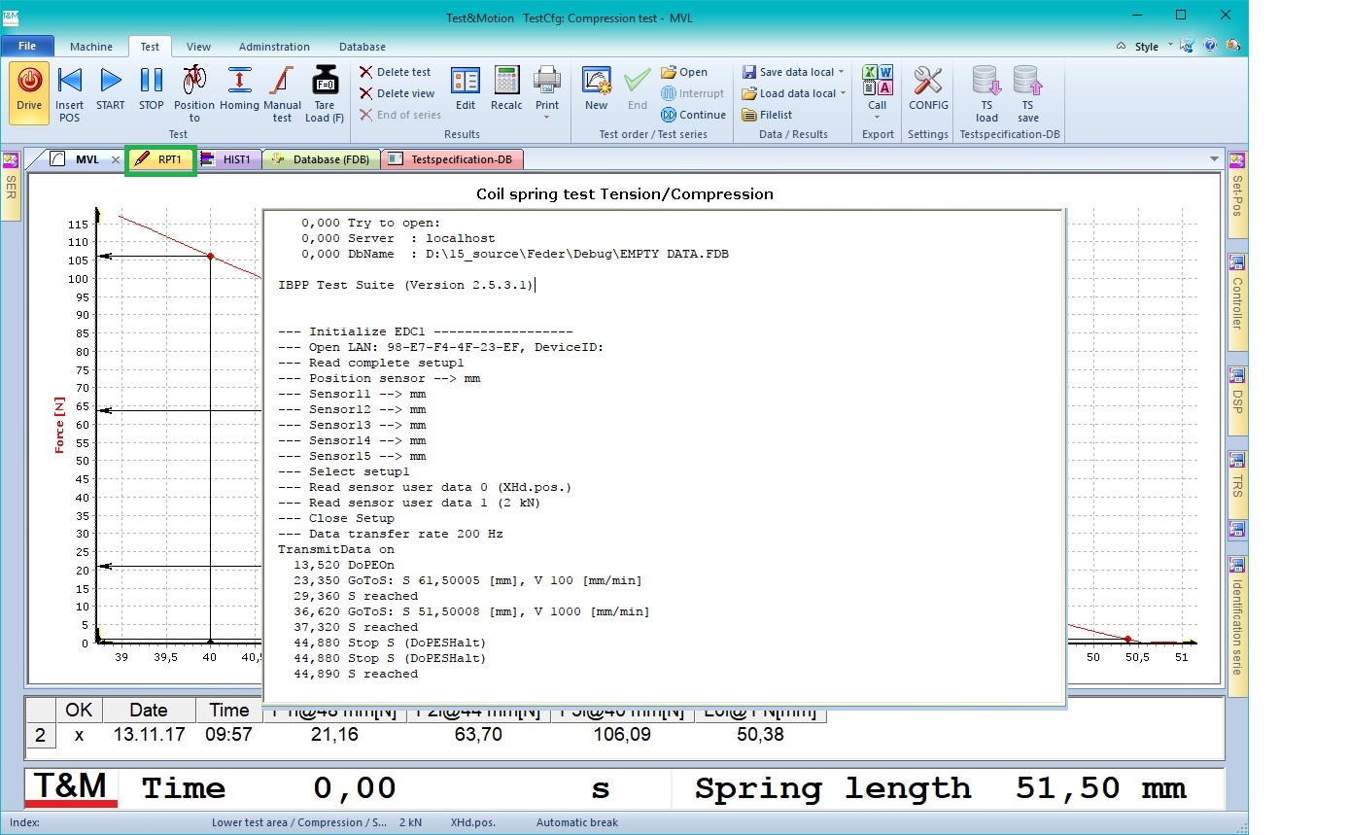Open the Position to tool
Image resolution: width=1348 pixels, height=835 pixels.
[194, 93]
